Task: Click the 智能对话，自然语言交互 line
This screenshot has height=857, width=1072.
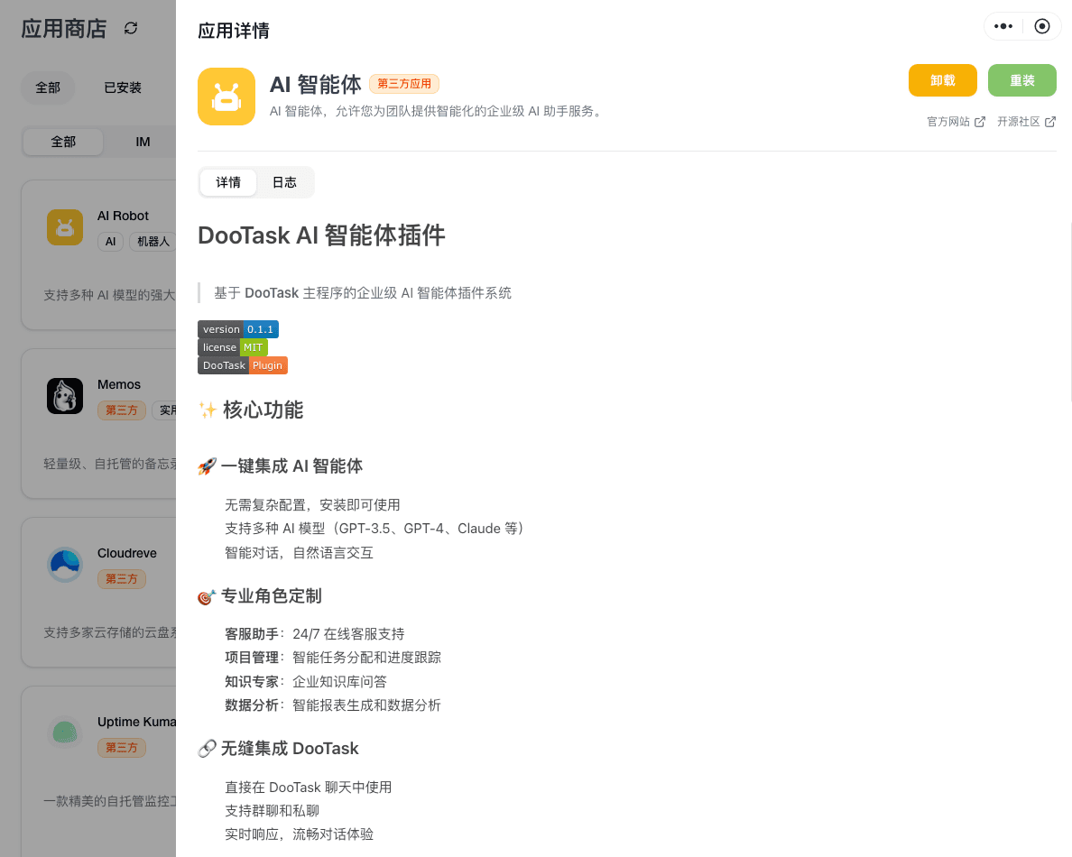Action: click(299, 553)
